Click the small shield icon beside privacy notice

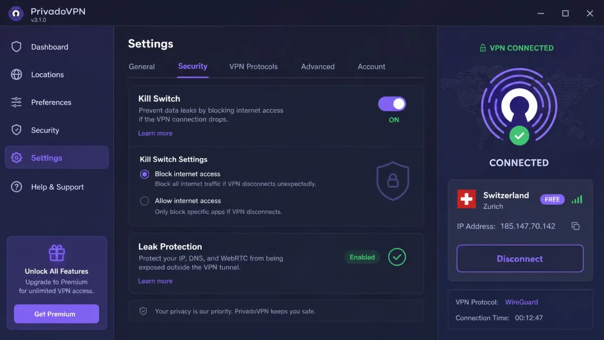click(143, 311)
